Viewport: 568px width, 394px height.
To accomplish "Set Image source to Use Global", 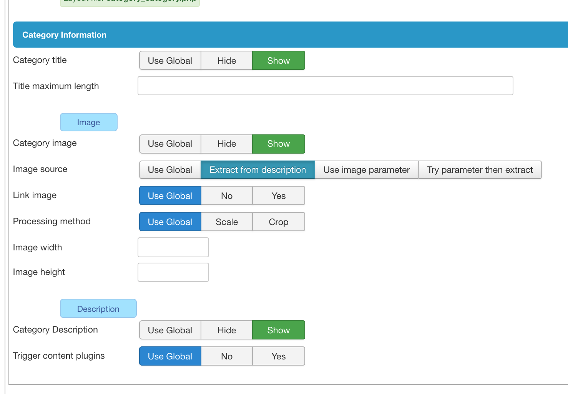I will point(170,170).
